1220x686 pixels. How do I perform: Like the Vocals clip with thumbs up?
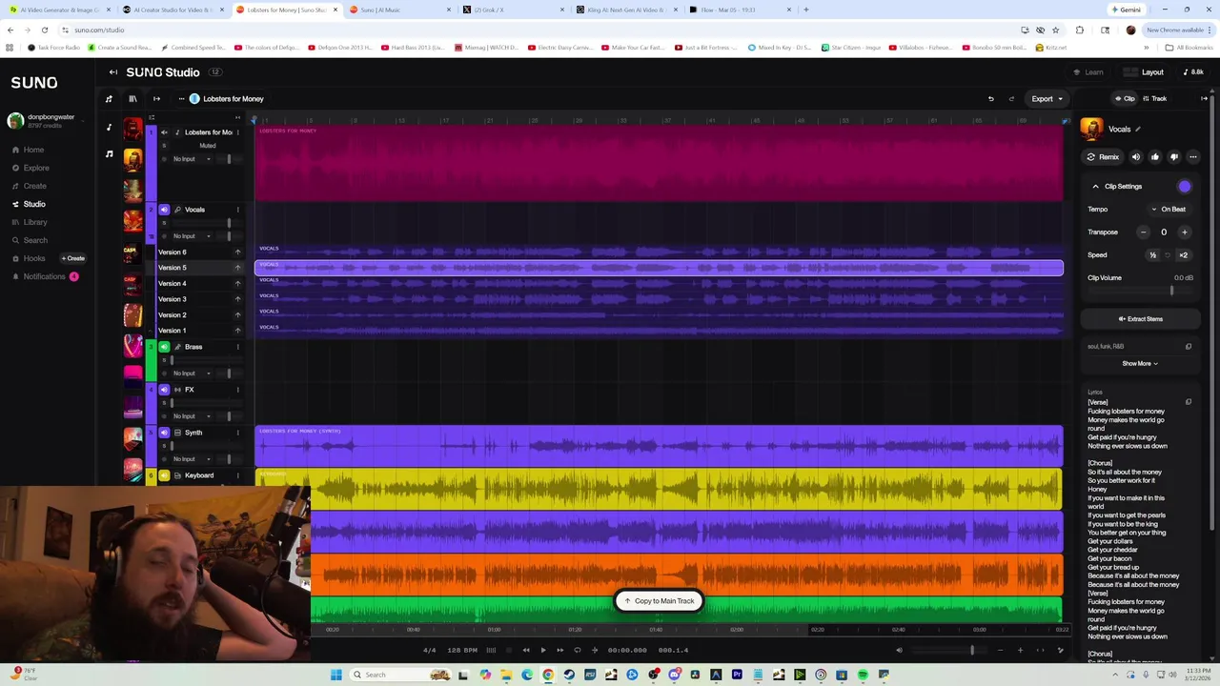click(1154, 157)
